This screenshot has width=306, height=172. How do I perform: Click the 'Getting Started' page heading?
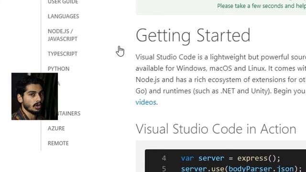click(x=193, y=36)
